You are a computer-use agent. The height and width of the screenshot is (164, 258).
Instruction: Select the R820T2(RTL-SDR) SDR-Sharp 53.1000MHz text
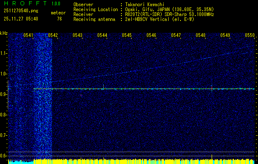pyautogui.click(x=169, y=14)
